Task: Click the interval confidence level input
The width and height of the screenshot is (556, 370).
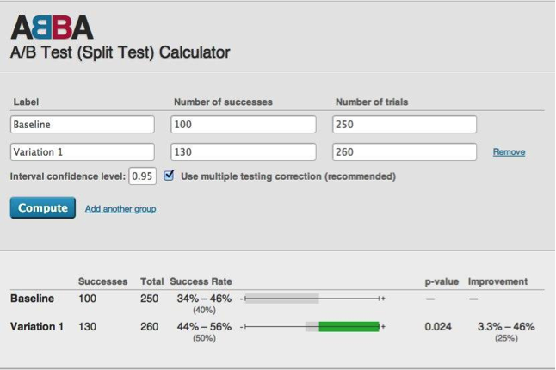Action: click(x=142, y=176)
